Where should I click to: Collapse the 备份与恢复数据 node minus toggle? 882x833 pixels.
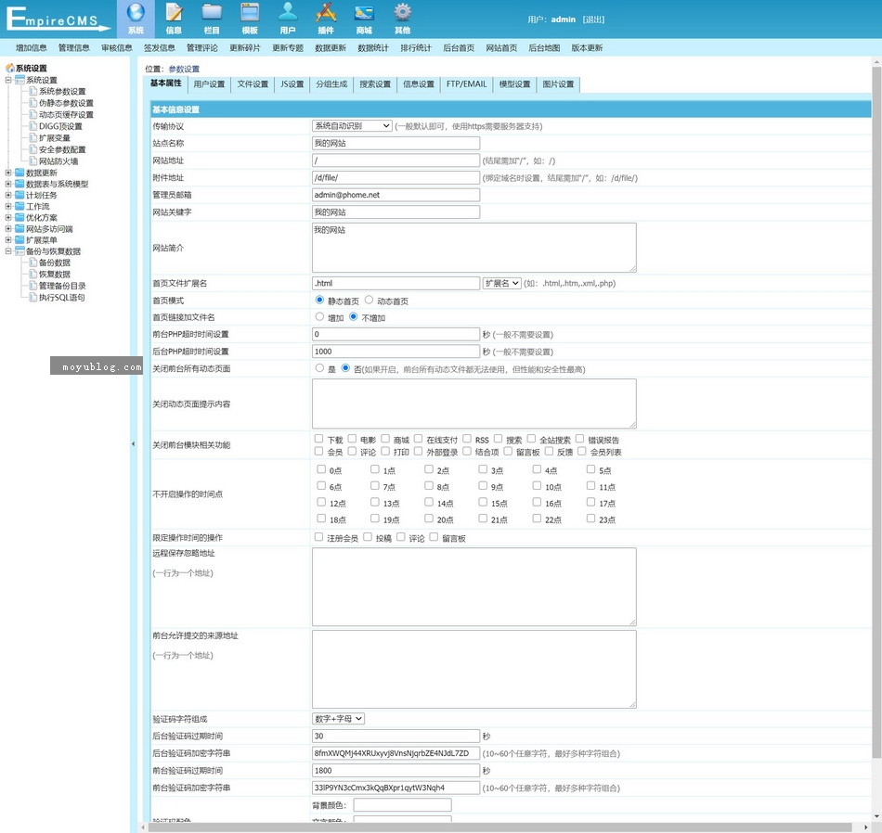pos(8,251)
